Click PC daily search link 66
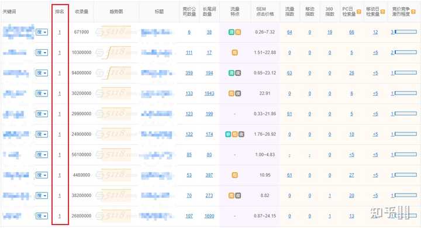The height and width of the screenshot is (228, 421). [351, 32]
